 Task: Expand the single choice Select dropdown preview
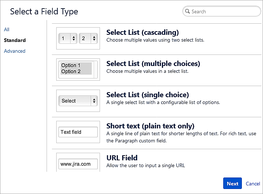pyautogui.click(x=78, y=101)
